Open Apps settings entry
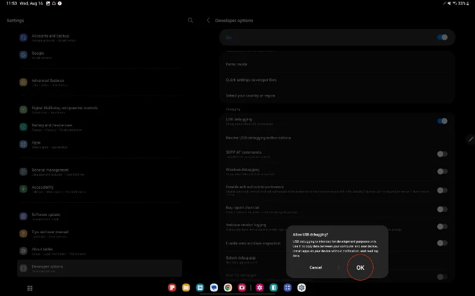This screenshot has height=296, width=475. pyautogui.click(x=99, y=144)
